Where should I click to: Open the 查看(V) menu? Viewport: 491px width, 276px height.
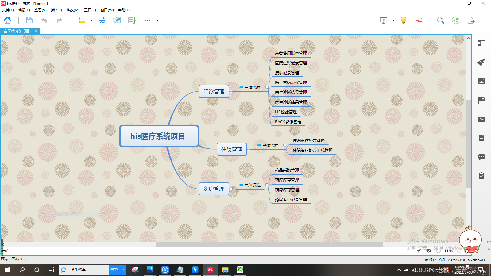pos(41,10)
